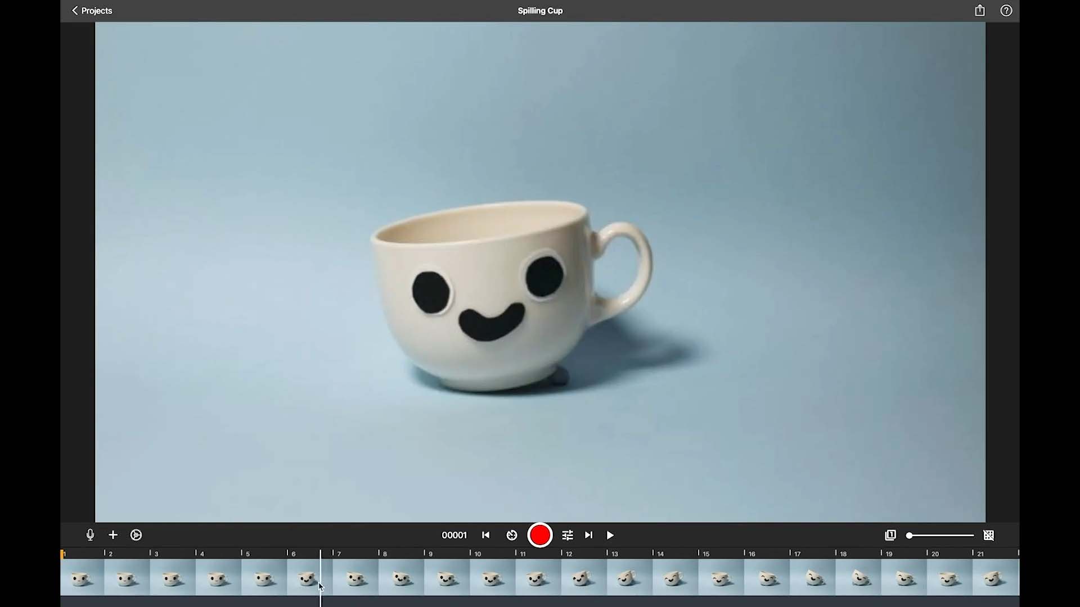Open the movie settings play-circle icon
Image resolution: width=1080 pixels, height=607 pixels.
point(136,535)
